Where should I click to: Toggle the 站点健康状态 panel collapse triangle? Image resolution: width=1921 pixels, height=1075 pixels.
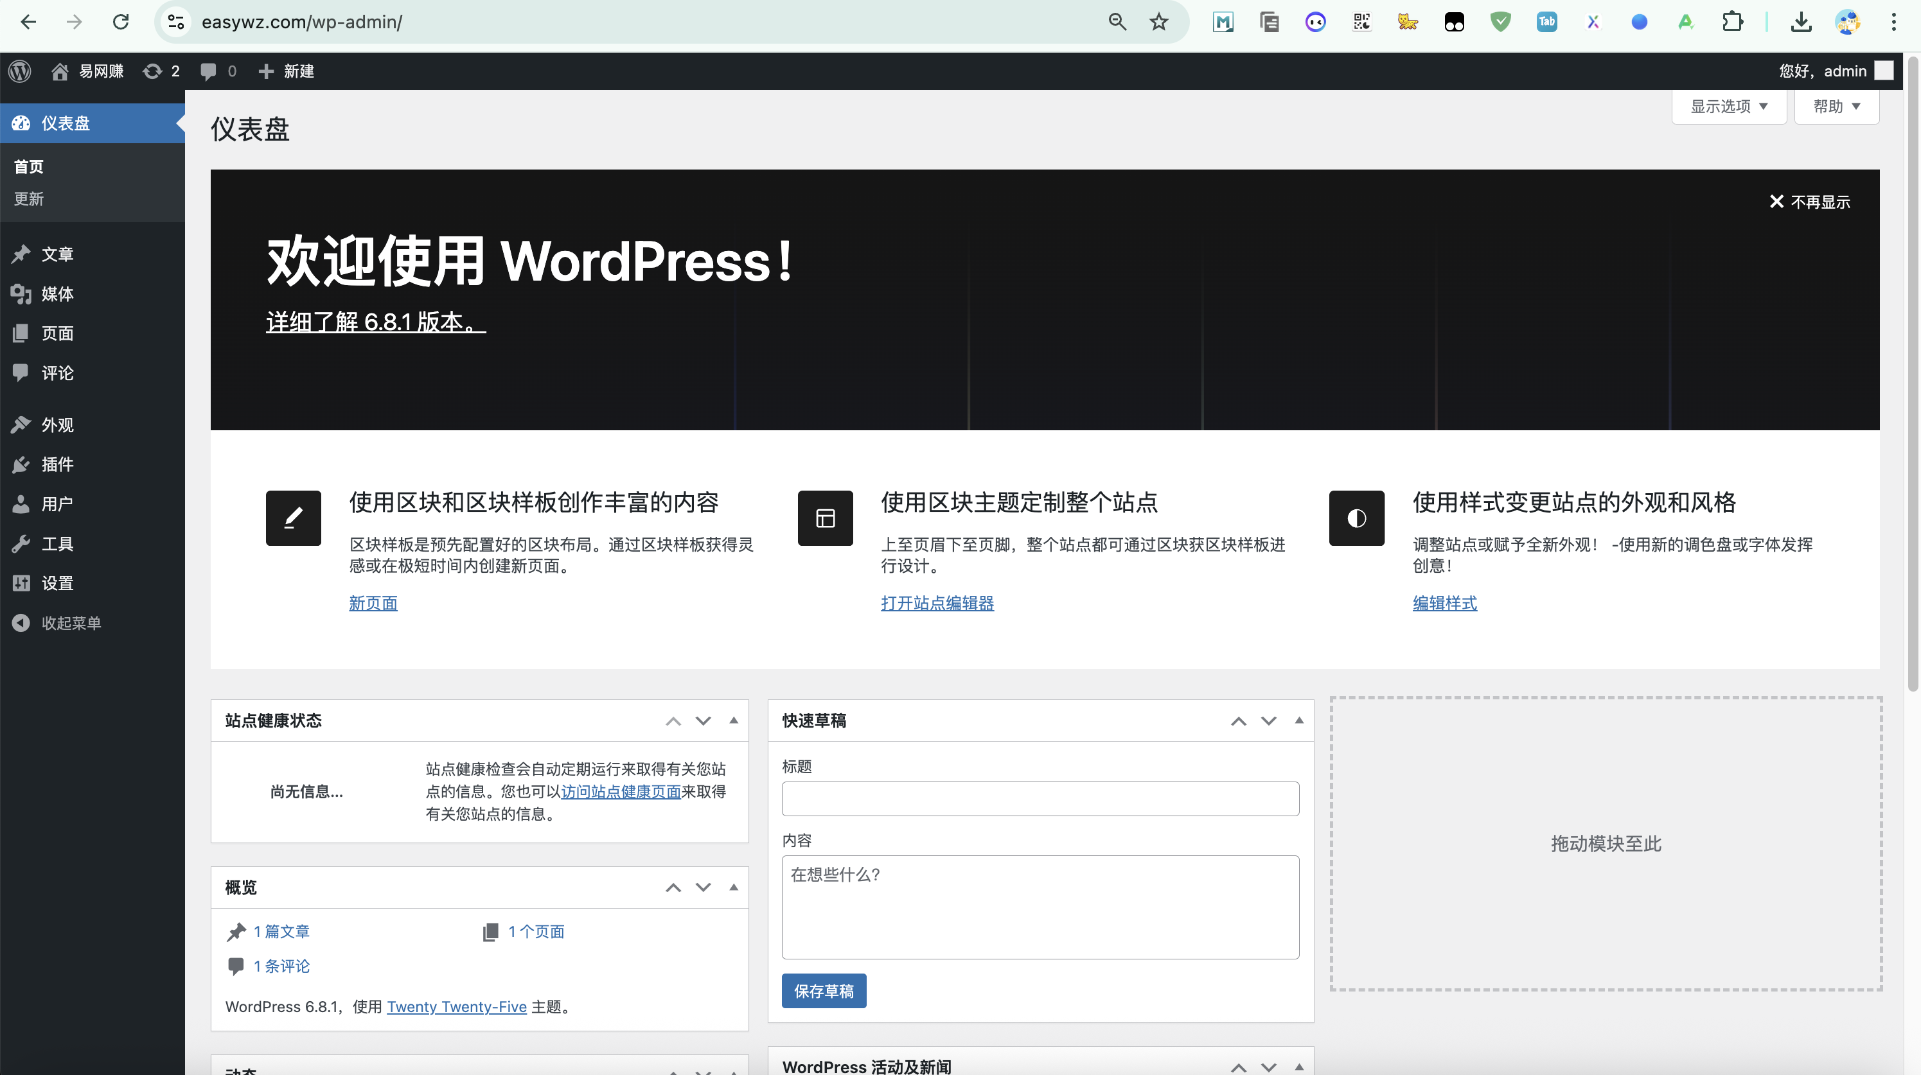(733, 720)
